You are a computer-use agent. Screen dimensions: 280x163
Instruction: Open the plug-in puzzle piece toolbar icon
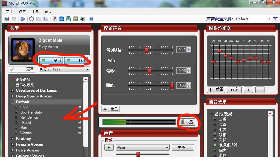coord(23,19)
